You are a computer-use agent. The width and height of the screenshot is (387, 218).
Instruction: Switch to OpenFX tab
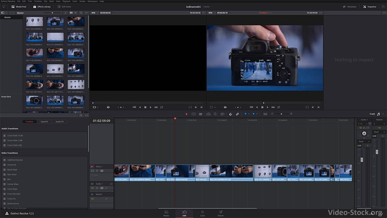pos(44,122)
